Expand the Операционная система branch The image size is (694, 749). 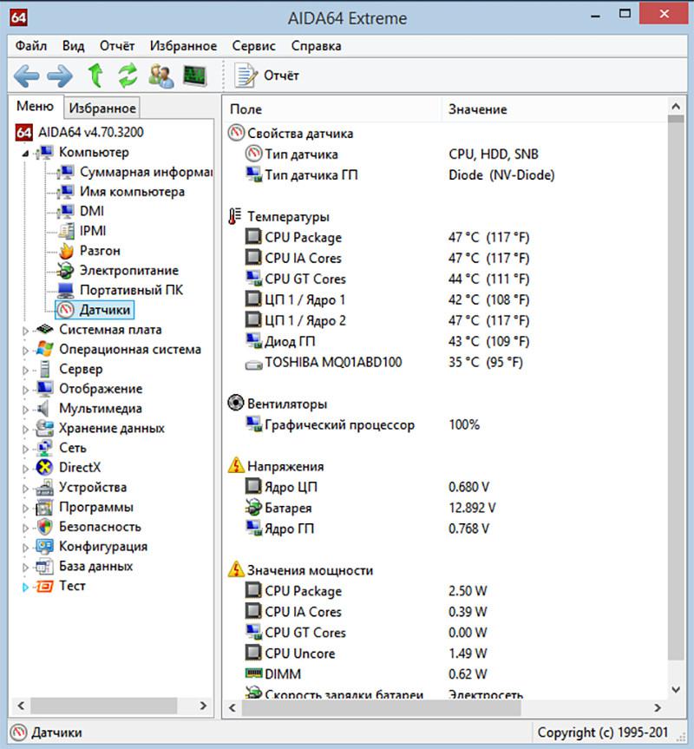point(26,350)
